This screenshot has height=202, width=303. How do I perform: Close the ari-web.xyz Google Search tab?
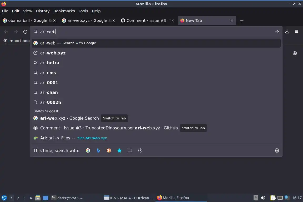point(114,21)
